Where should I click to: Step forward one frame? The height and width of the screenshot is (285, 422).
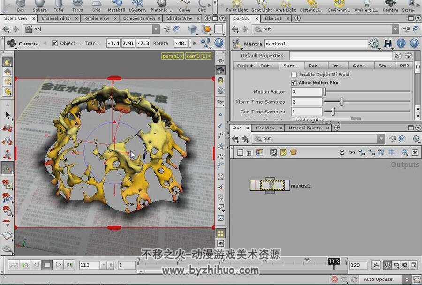(69, 265)
